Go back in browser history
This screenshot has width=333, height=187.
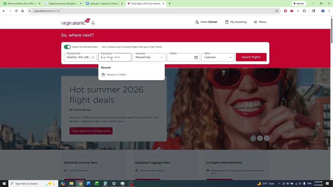(x=4, y=11)
